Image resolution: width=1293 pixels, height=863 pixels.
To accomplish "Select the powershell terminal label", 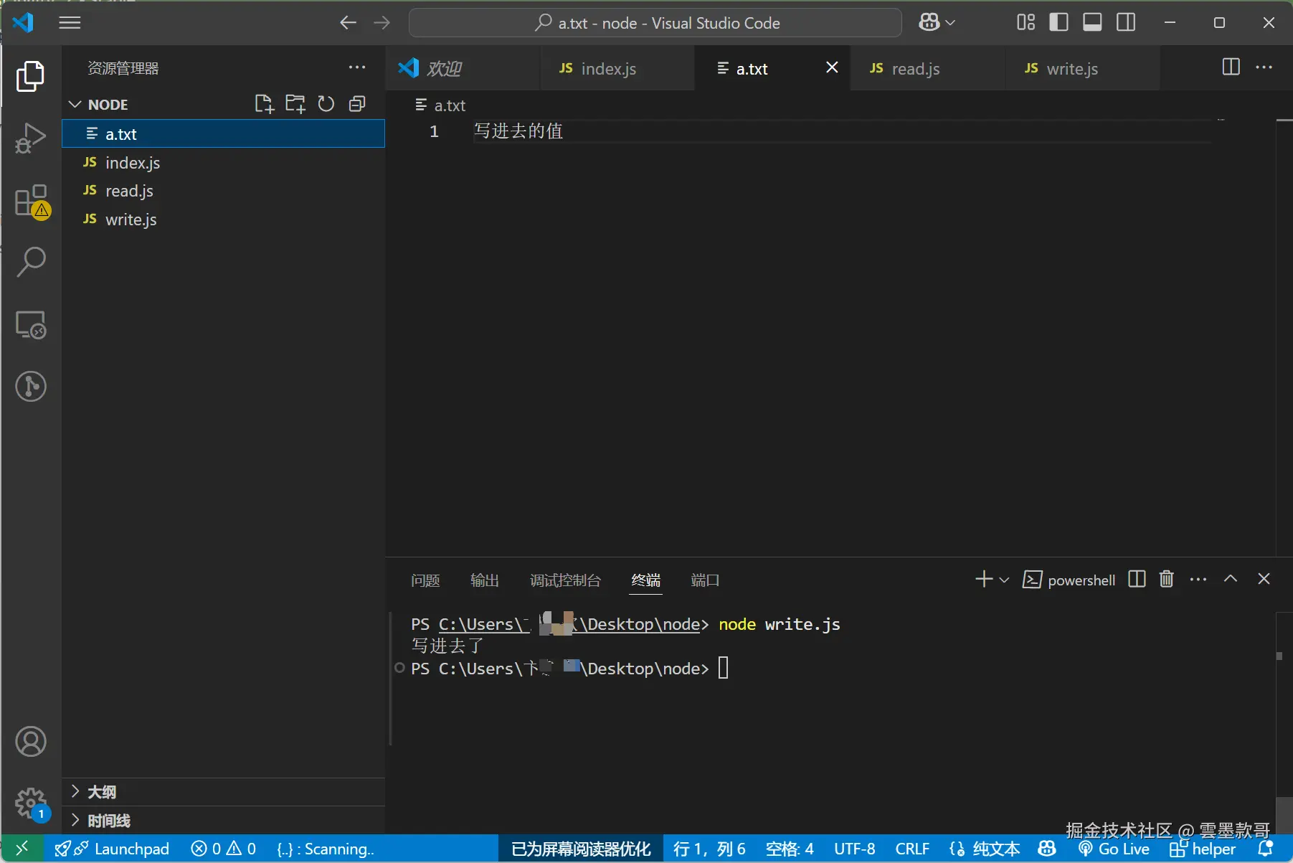I will pos(1069,580).
